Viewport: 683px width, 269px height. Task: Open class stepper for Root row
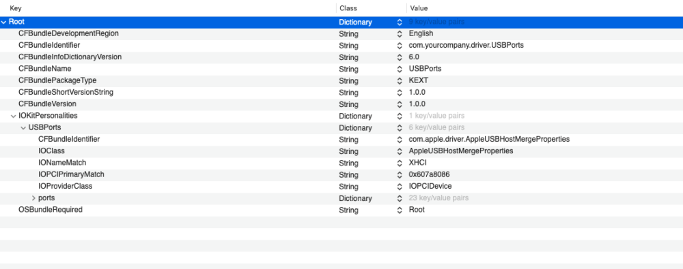pyautogui.click(x=399, y=22)
